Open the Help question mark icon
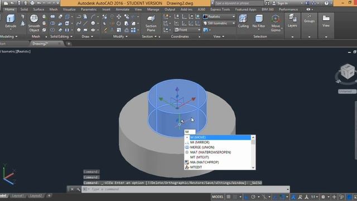Viewport: 357px width, 201px height. pyautogui.click(x=326, y=3)
